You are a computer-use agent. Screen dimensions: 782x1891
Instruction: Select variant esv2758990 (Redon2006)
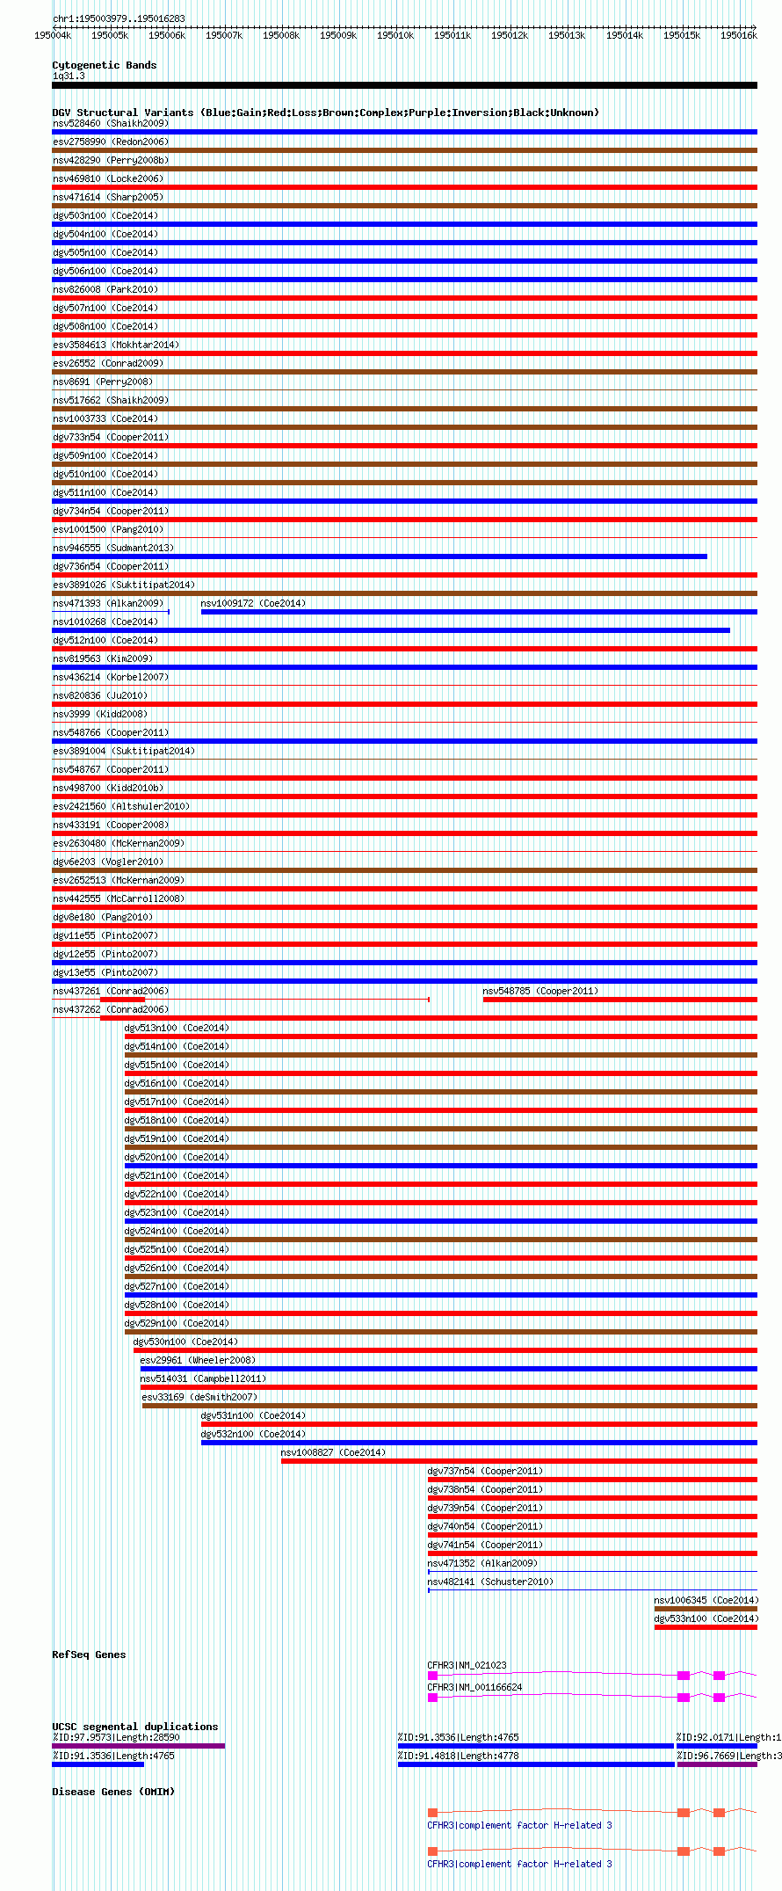(x=110, y=142)
